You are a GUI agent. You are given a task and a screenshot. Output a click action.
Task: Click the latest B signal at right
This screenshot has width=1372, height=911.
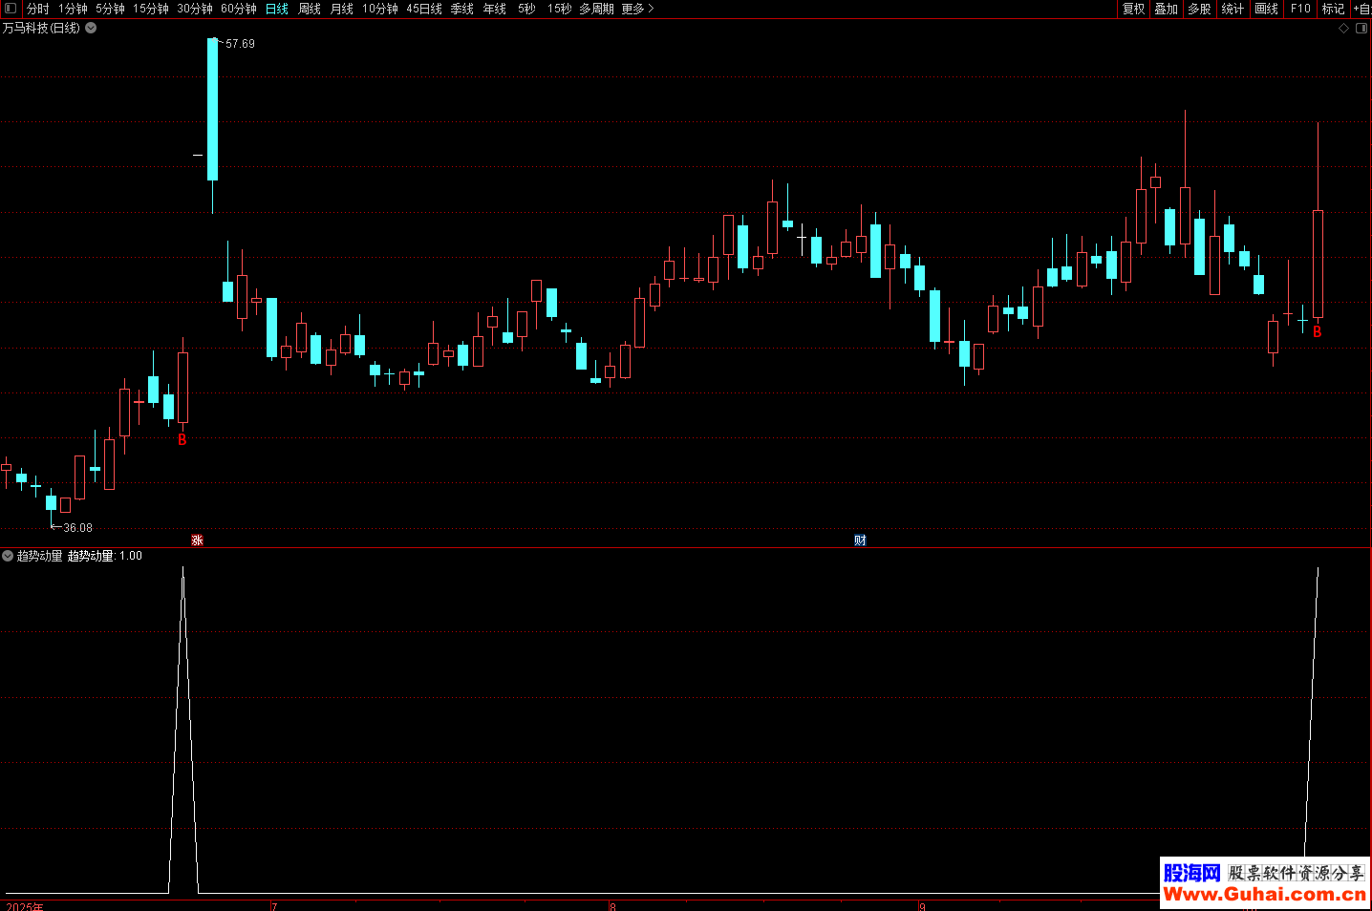tap(1318, 332)
